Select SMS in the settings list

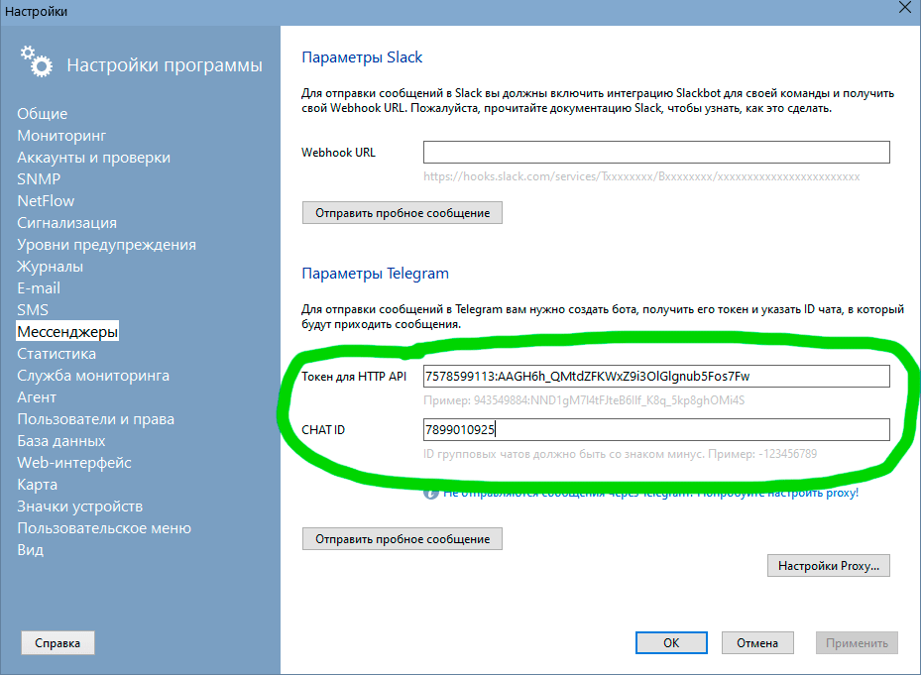point(33,309)
